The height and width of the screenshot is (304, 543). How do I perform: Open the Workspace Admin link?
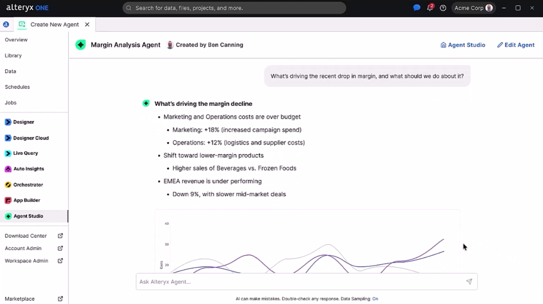(x=26, y=261)
